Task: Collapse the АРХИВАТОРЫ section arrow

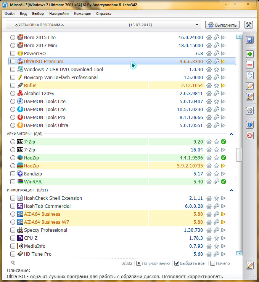Action: point(232,134)
